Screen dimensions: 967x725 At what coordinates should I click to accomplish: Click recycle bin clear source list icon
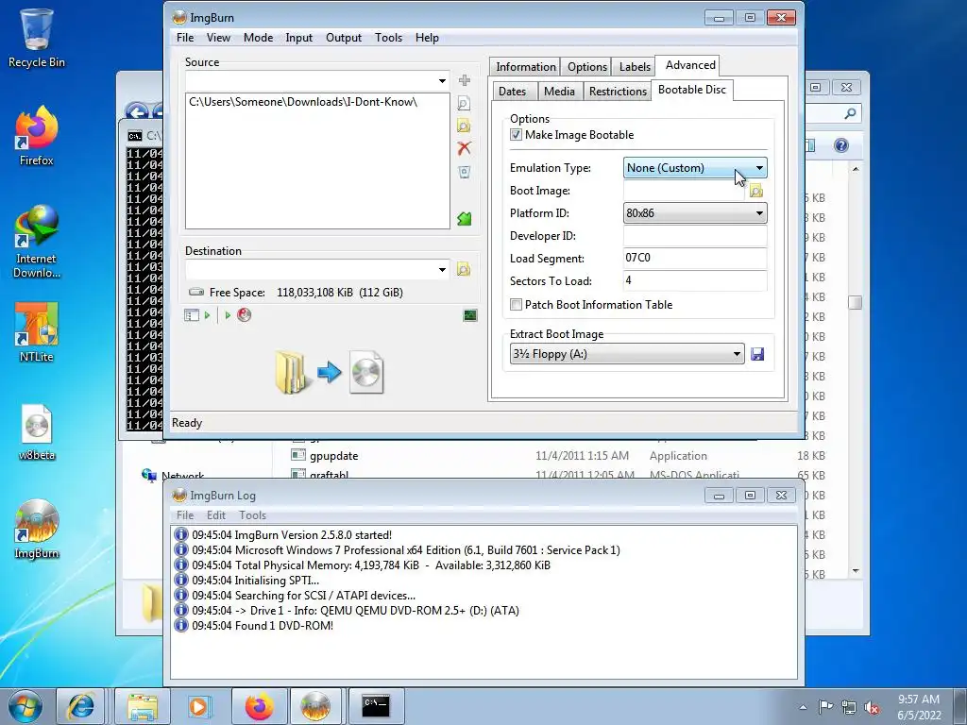(465, 172)
